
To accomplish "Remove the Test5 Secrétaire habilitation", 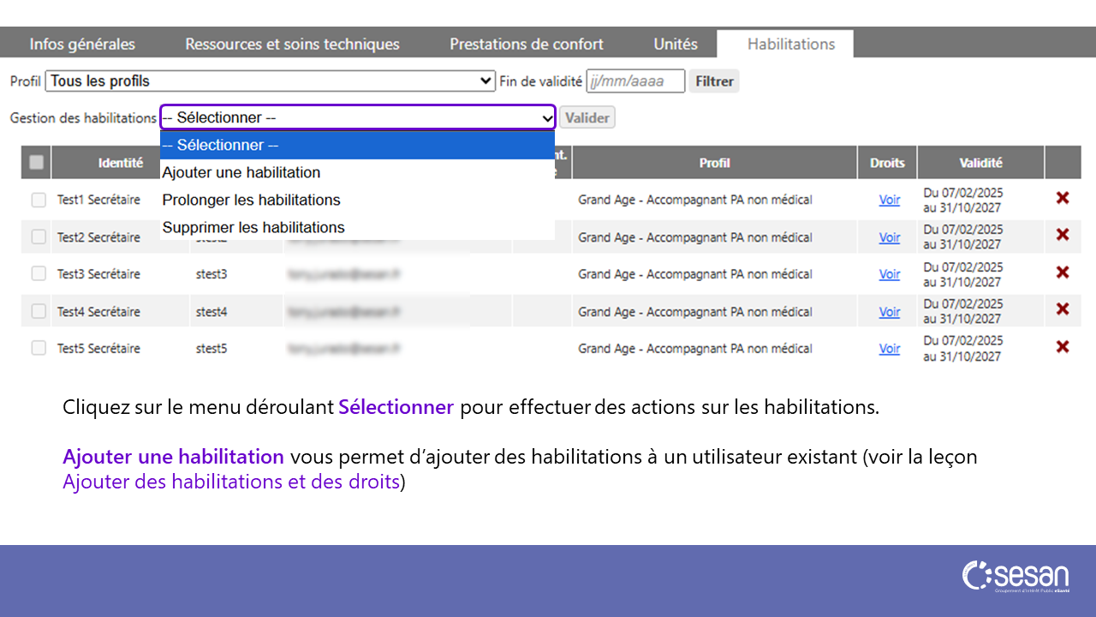I will pos(1063,347).
